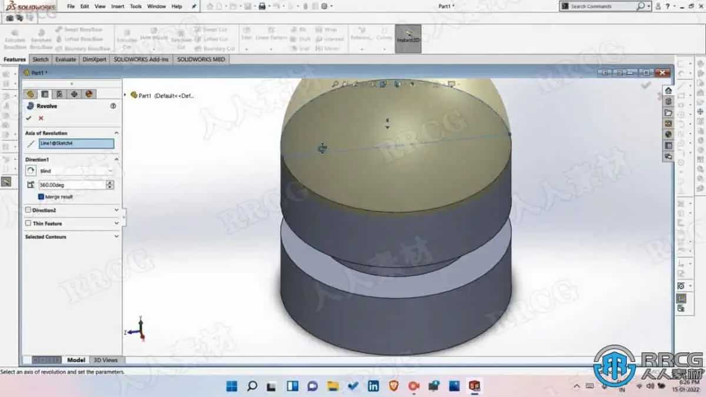Open SOLIDWORKS Resources home icon in task pane
Viewport: 706px width, 397px height.
coord(668,91)
